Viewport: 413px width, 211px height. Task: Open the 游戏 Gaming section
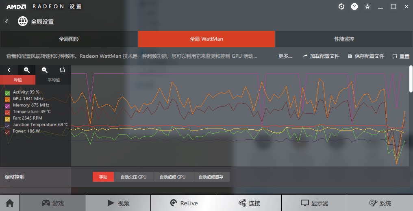(x=52, y=203)
